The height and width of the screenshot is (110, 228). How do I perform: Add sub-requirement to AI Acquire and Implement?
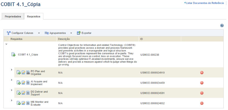pos(19,83)
